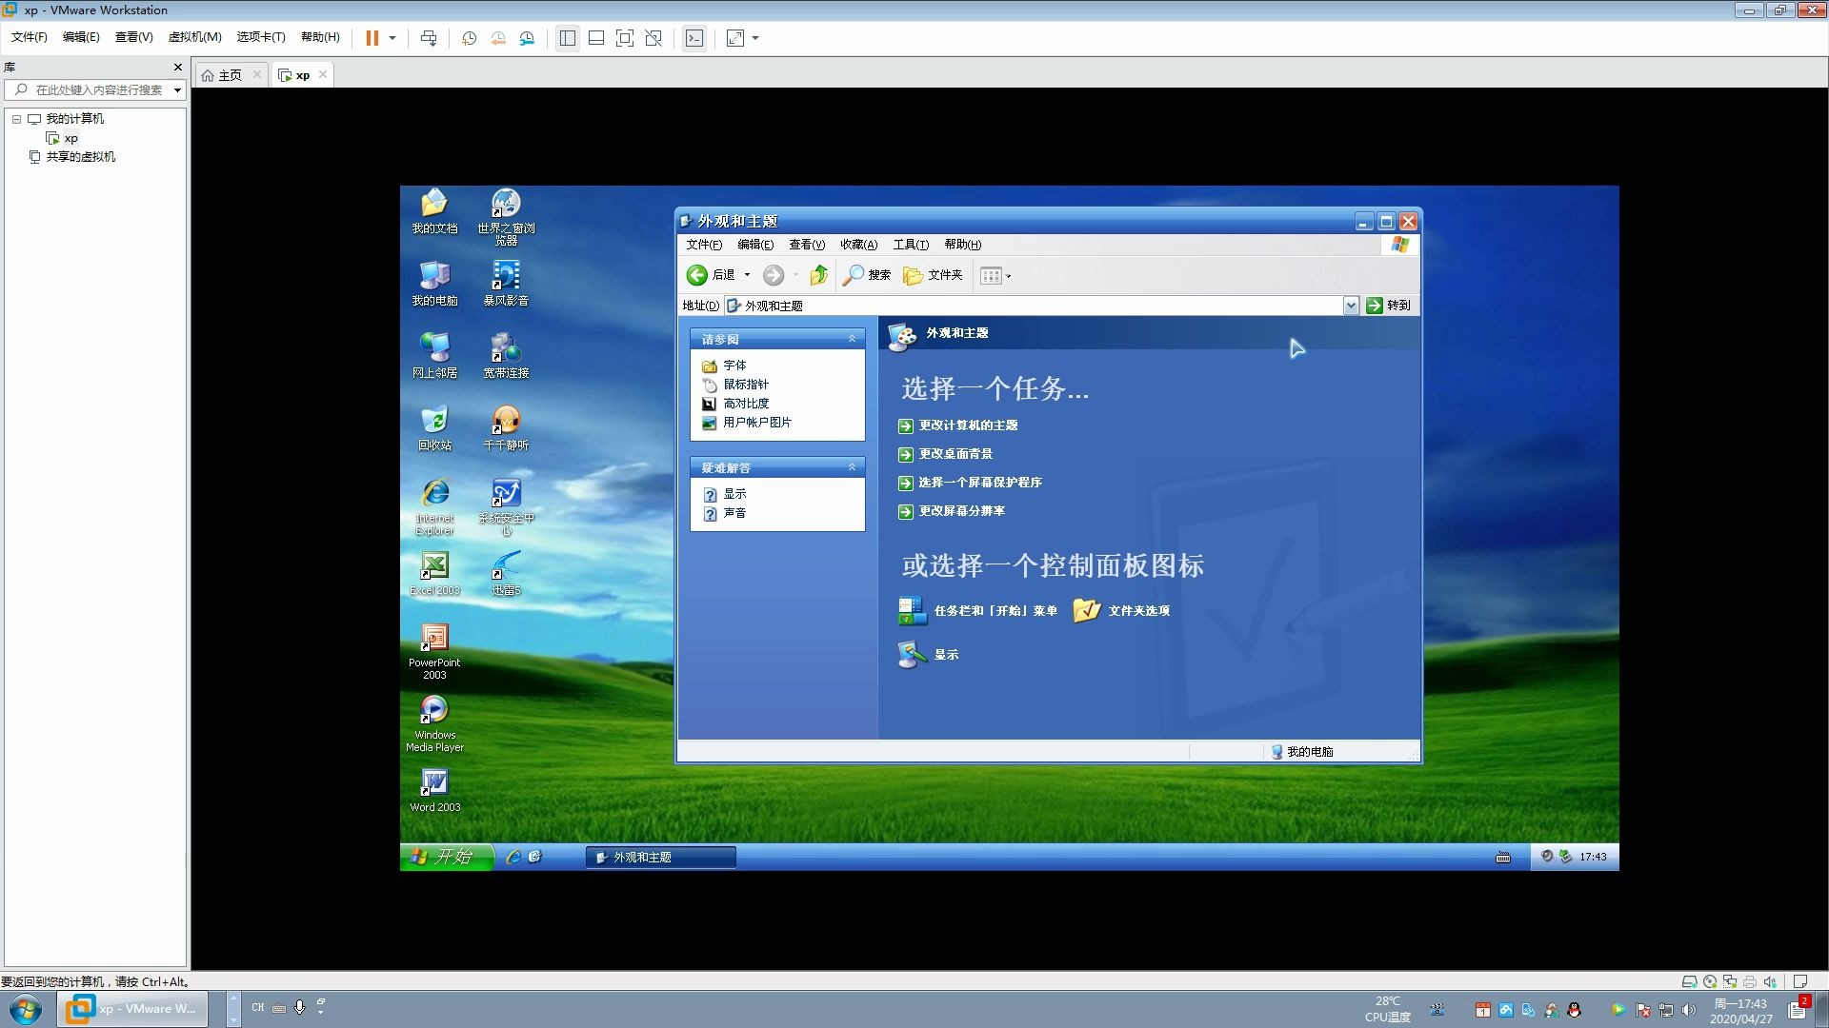
Task: Click 外观和主题 XP taskbar button
Action: click(x=660, y=858)
